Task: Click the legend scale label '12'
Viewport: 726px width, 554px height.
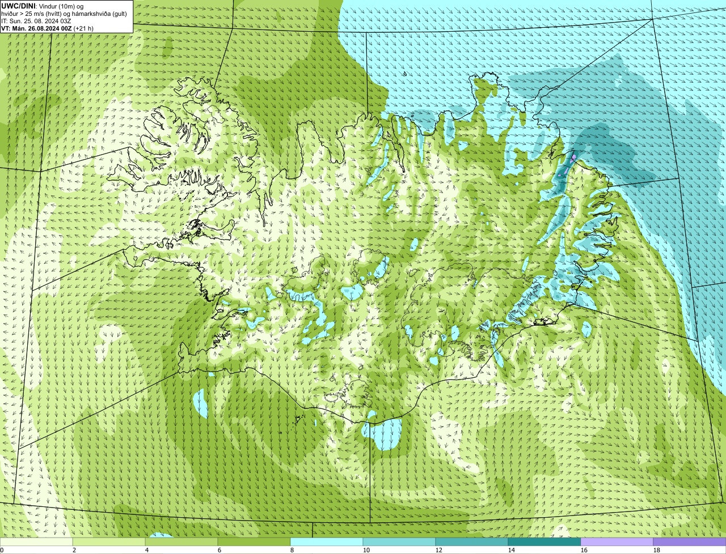Action: point(439,550)
